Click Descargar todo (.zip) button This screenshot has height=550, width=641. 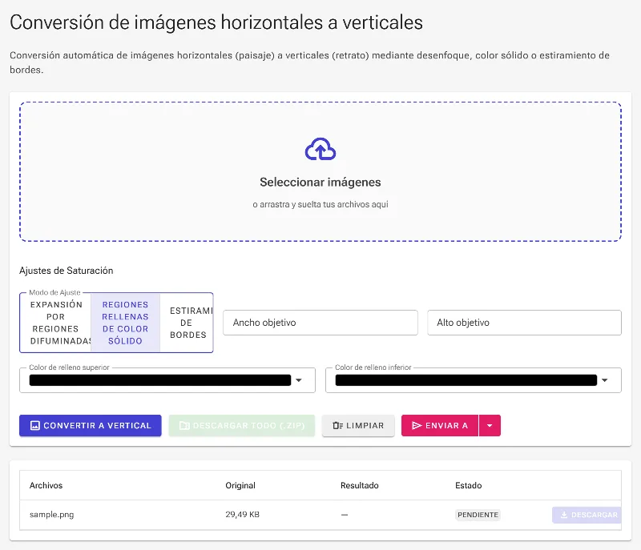click(242, 425)
